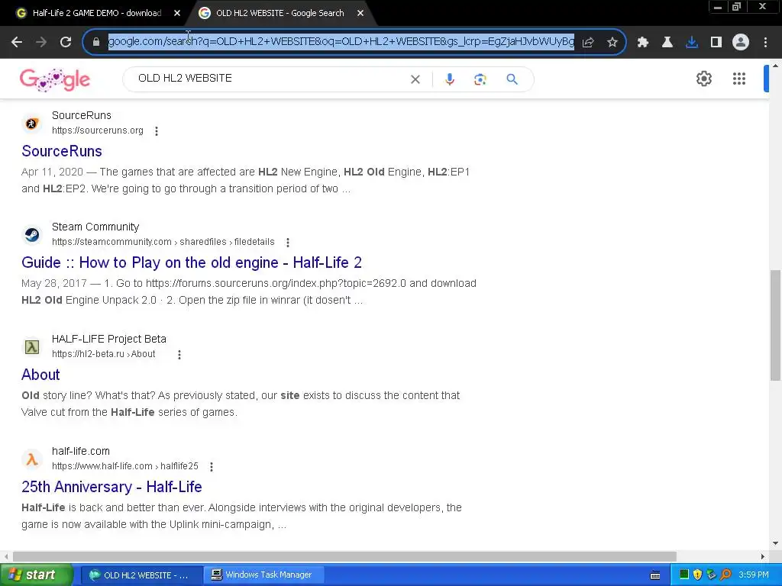Click the magnifier search button
Image resolution: width=782 pixels, height=586 pixels.
[x=512, y=79]
